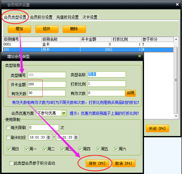Click the 关闭 [F4] button in the settings window
This screenshot has width=182, height=174.
(157, 129)
